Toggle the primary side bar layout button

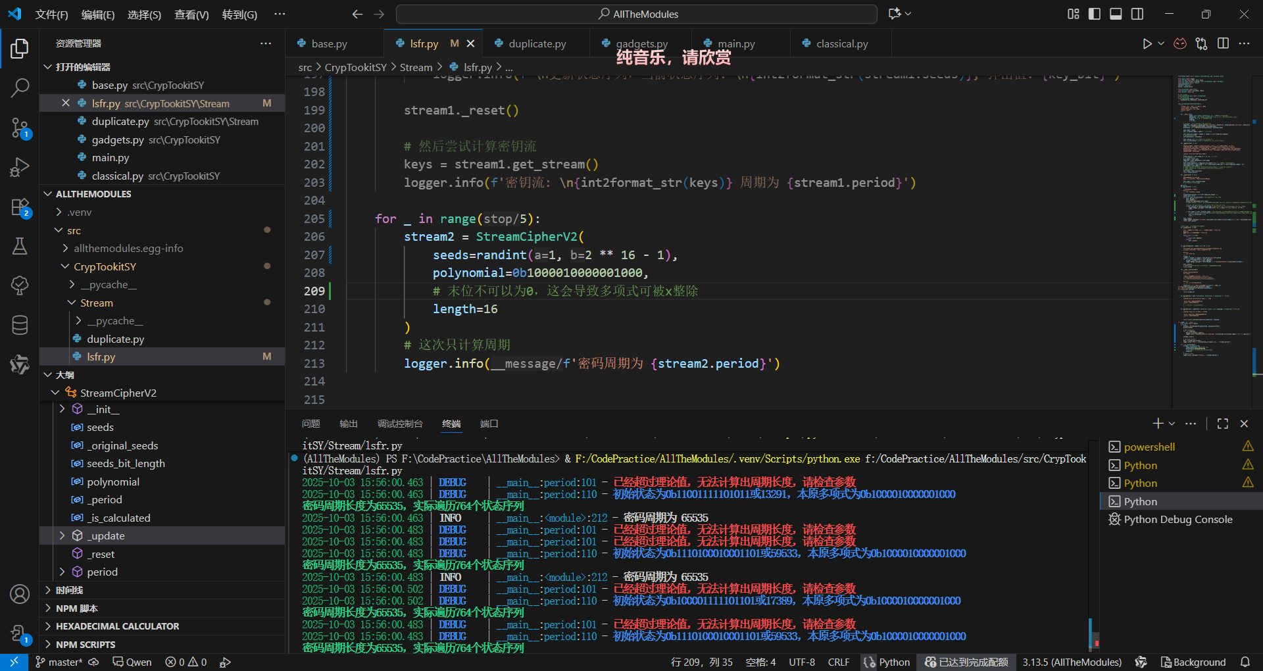(1095, 14)
